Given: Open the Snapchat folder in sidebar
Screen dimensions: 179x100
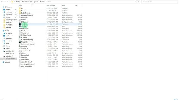Looking at the screenshot, I should coord(8,27).
